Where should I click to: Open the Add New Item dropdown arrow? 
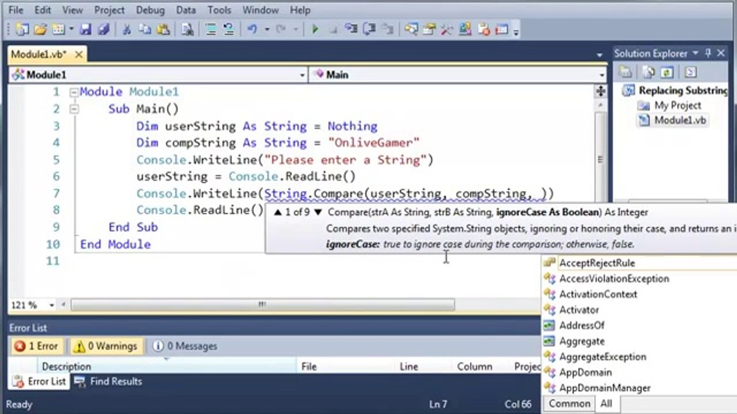click(71, 29)
